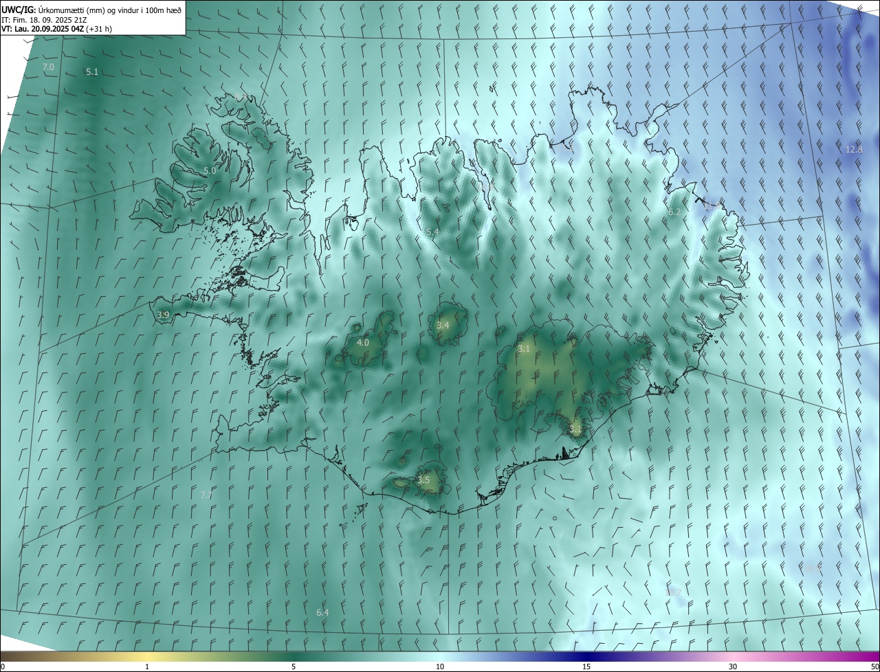
Task: Click the 7.0 value label on the map
Action: 48,67
